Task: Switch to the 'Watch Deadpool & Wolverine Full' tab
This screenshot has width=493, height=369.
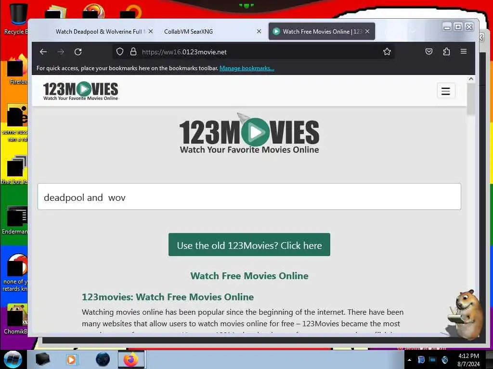Action: (99, 31)
